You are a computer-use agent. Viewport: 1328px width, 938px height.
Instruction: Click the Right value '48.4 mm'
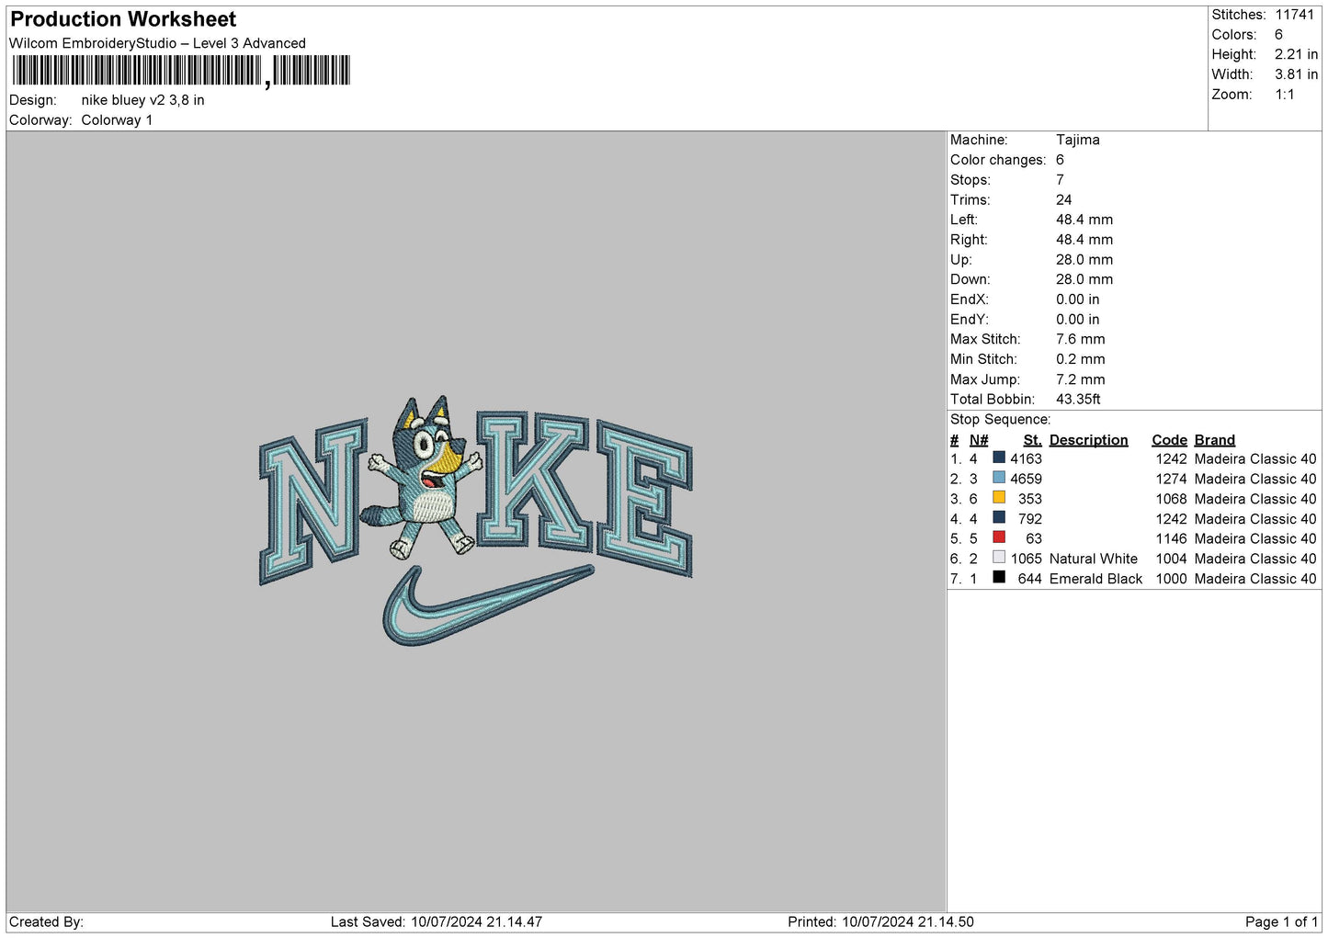1084,240
